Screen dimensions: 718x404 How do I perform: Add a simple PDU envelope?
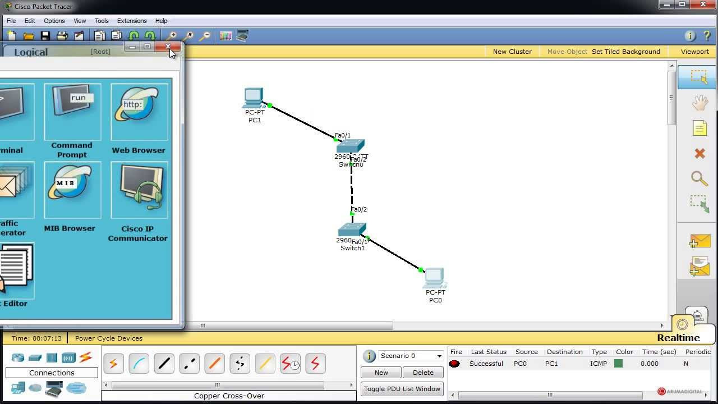(699, 241)
